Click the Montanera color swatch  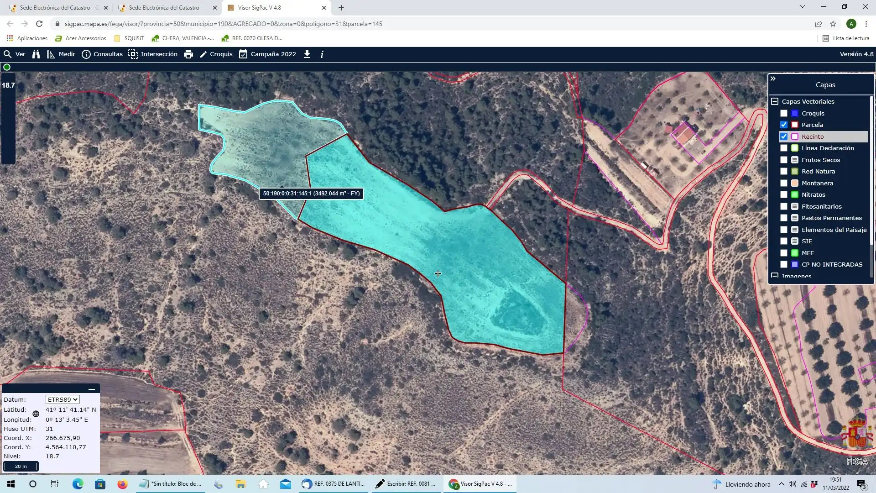coord(795,183)
